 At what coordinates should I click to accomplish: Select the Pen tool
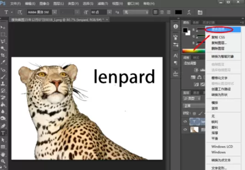click(x=3, y=126)
